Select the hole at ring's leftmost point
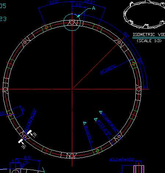Screen dimensions: 165x173 tap(5, 89)
